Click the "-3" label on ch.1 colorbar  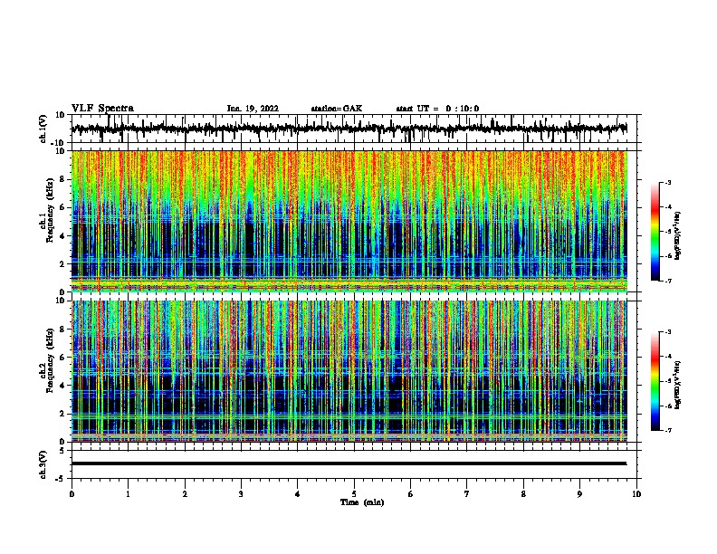[667, 182]
